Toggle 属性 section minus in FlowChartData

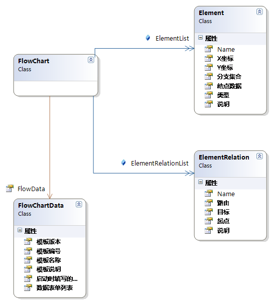coord(20,230)
